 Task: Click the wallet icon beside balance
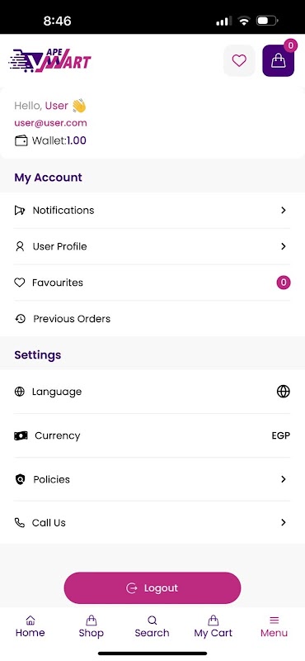(x=21, y=140)
